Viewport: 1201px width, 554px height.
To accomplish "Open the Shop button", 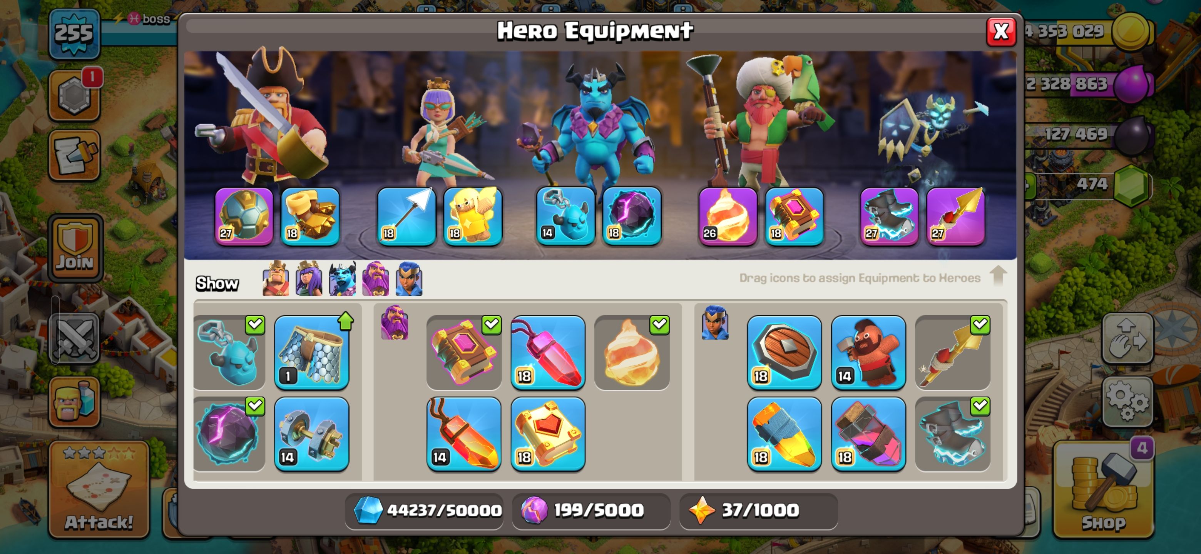I will (x=1103, y=489).
